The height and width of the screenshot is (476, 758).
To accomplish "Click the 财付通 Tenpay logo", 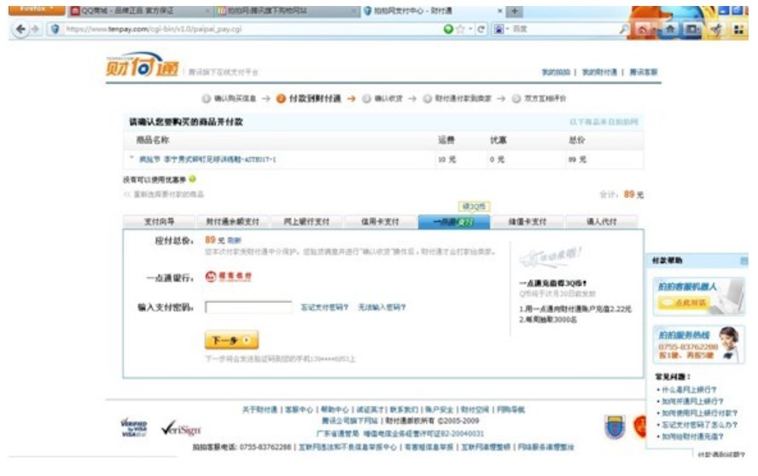I will pos(142,64).
